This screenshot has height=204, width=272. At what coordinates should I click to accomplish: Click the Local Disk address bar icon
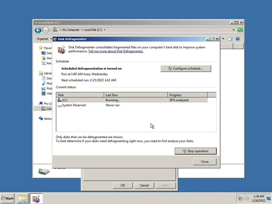click(x=56, y=30)
